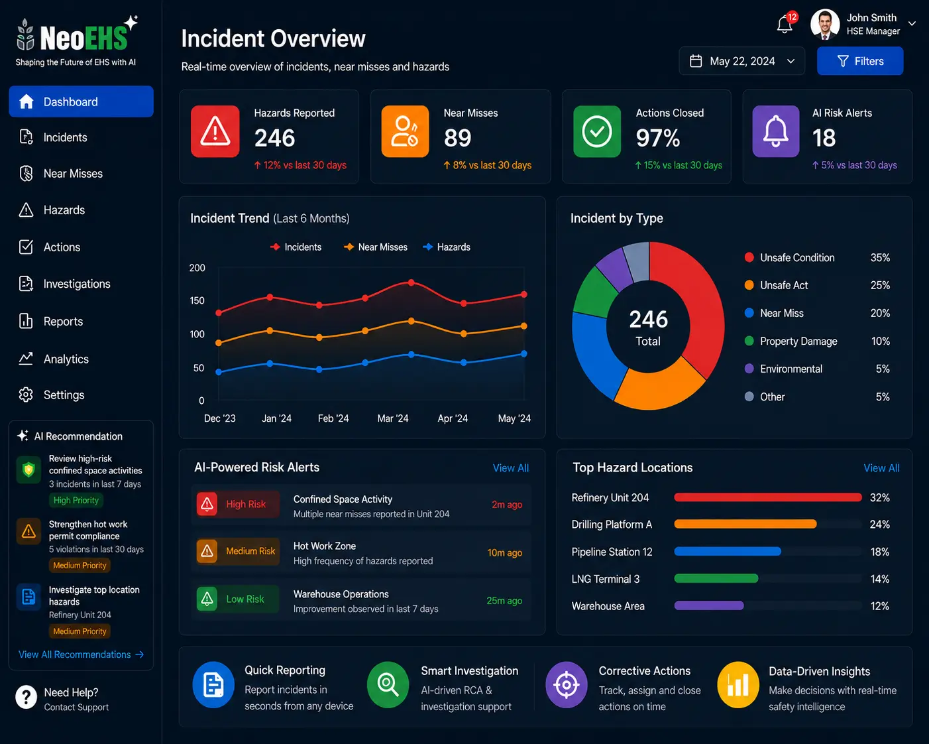Click the red Hazards Reported warning icon
Image resolution: width=929 pixels, height=744 pixels.
(x=215, y=131)
